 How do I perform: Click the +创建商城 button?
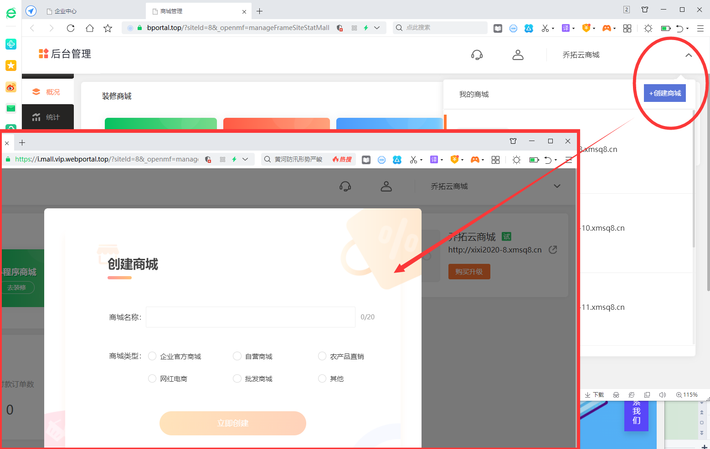tap(664, 93)
